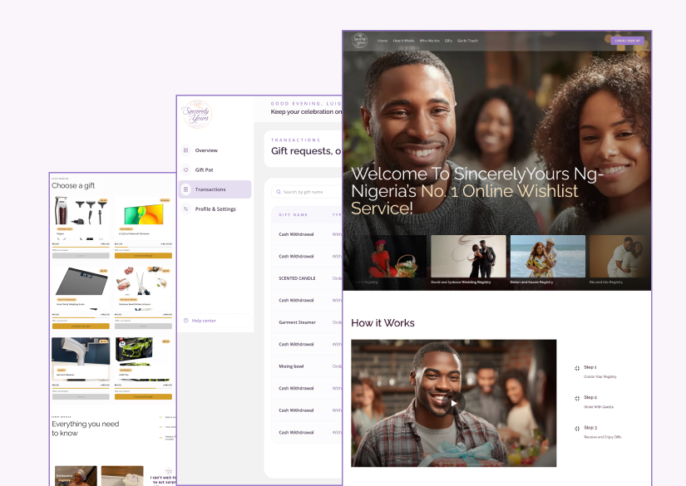The height and width of the screenshot is (486, 686).
Task: Click the search magnifier icon in transactions
Action: pyautogui.click(x=279, y=192)
